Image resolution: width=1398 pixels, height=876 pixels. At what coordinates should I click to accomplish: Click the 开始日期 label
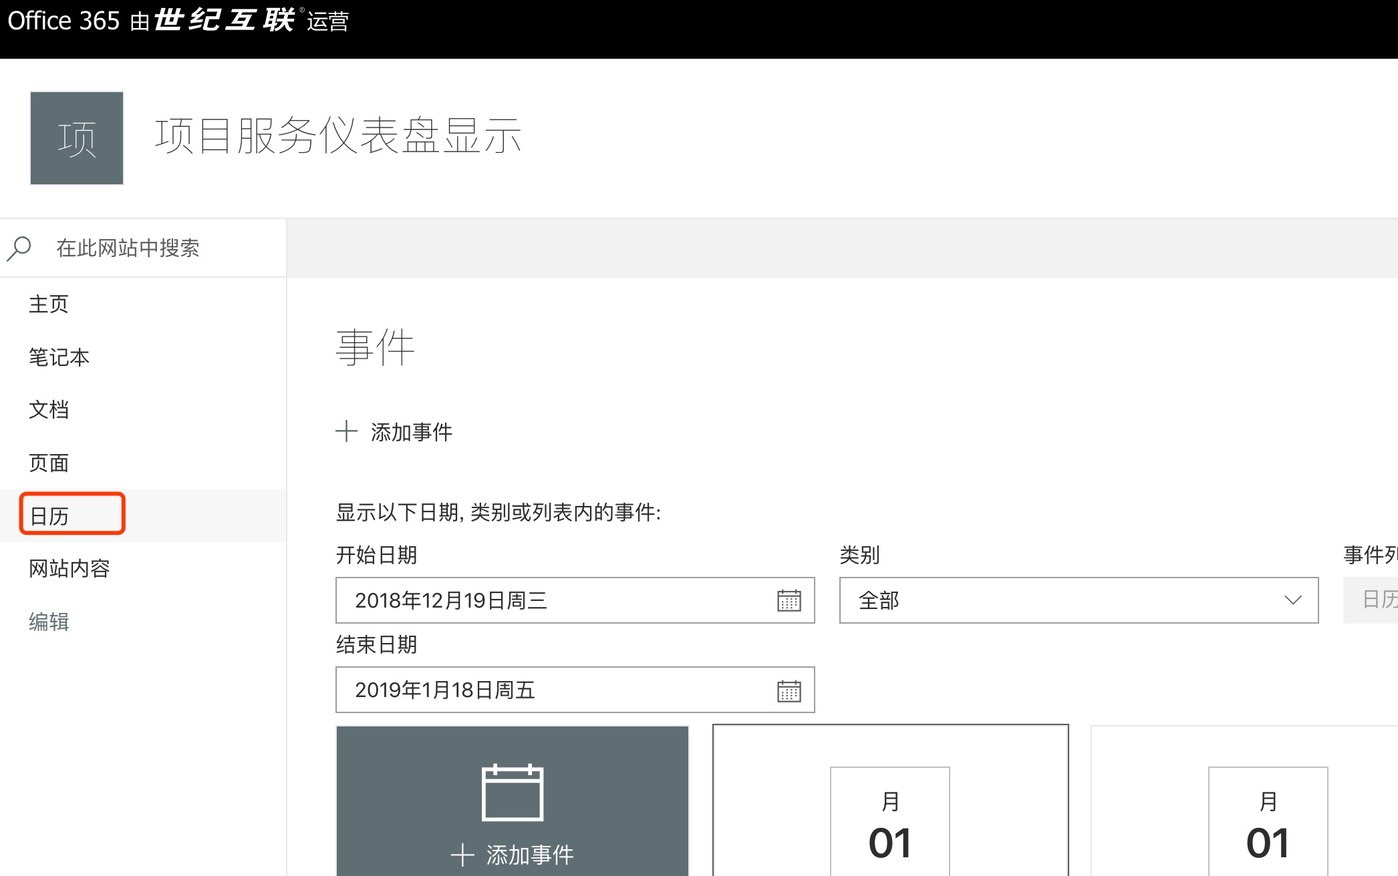[376, 555]
